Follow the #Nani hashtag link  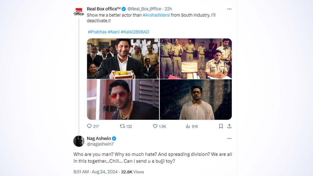coord(113,32)
